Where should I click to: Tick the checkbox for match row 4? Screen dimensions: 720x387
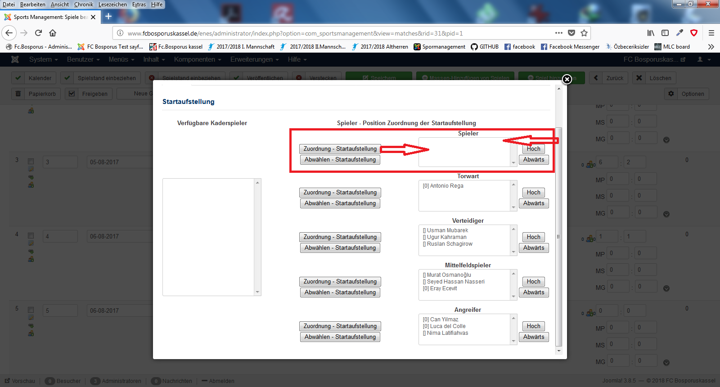[31, 235]
